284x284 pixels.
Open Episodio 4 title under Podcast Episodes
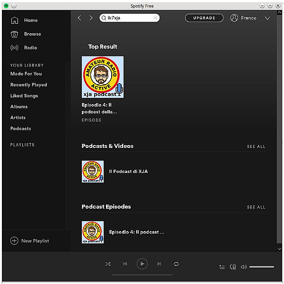point(137,232)
